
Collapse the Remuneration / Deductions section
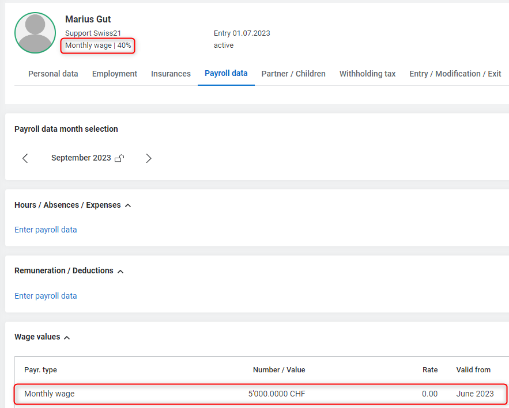coord(120,271)
